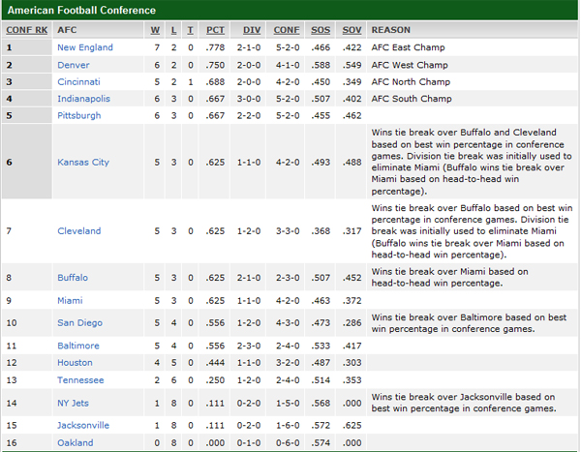Screen dimensions: 581x452
Task: Click Tennessee's .250 win percentage
Action: coord(215,380)
